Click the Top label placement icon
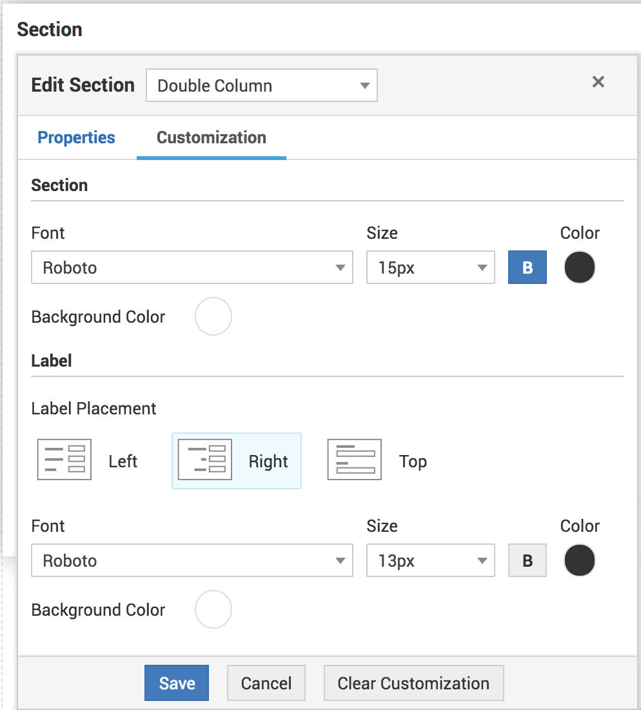641x710 pixels. (x=355, y=460)
